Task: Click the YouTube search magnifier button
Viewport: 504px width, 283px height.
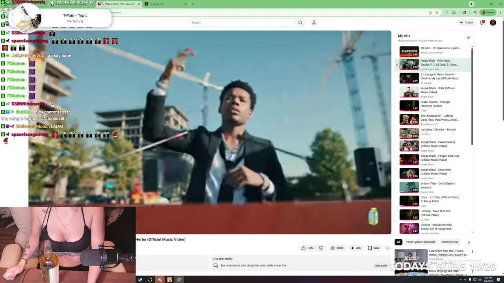Action: pyautogui.click(x=300, y=22)
